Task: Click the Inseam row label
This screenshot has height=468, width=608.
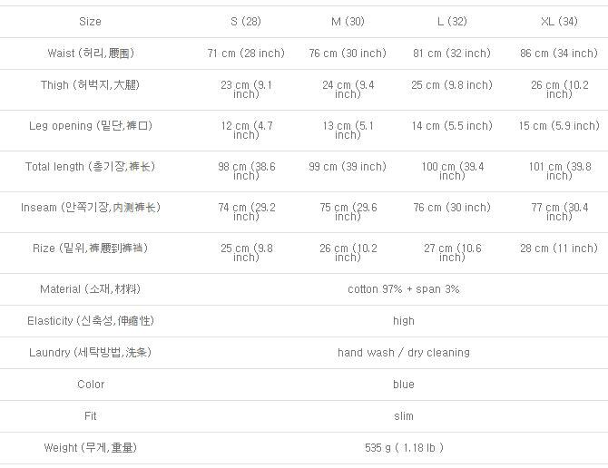Action: pyautogui.click(x=91, y=208)
